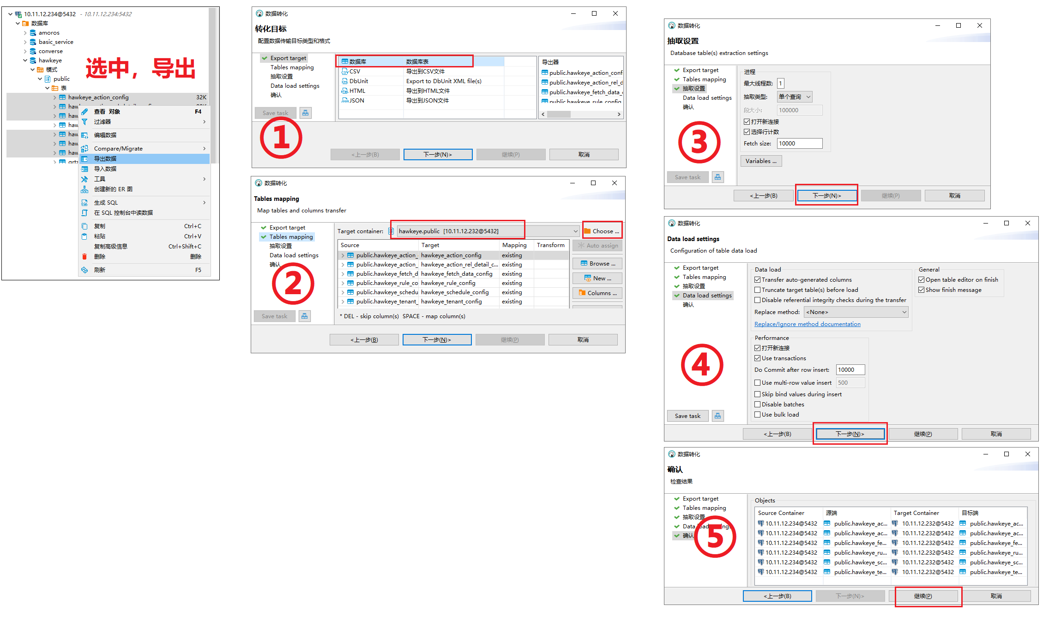Click the save icon beside Save task in Data load settings

click(x=717, y=416)
